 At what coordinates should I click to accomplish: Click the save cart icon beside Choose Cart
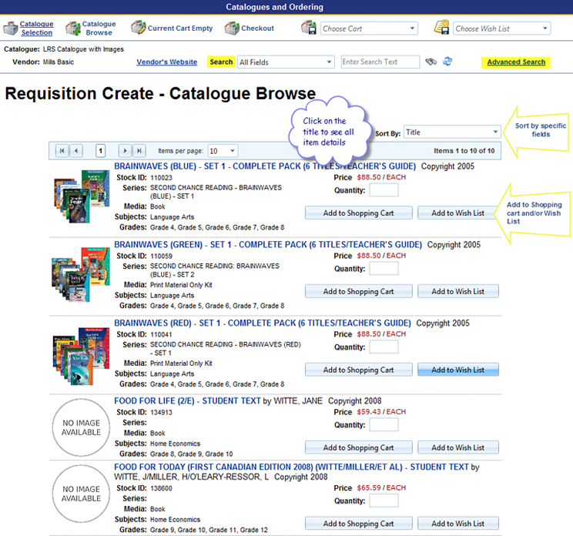click(x=308, y=28)
